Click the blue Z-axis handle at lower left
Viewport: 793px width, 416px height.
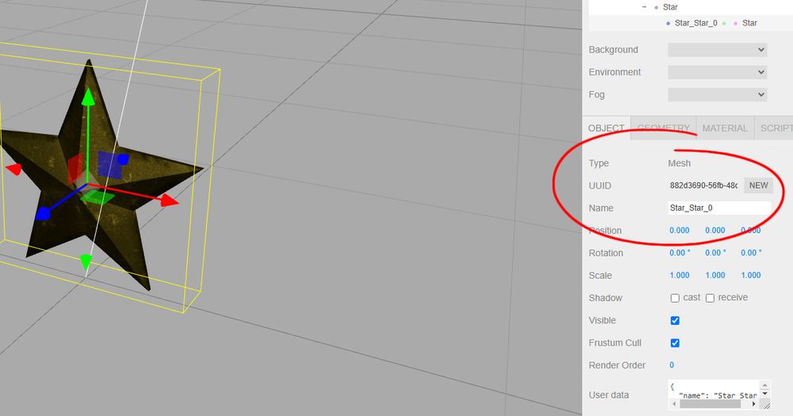(43, 214)
